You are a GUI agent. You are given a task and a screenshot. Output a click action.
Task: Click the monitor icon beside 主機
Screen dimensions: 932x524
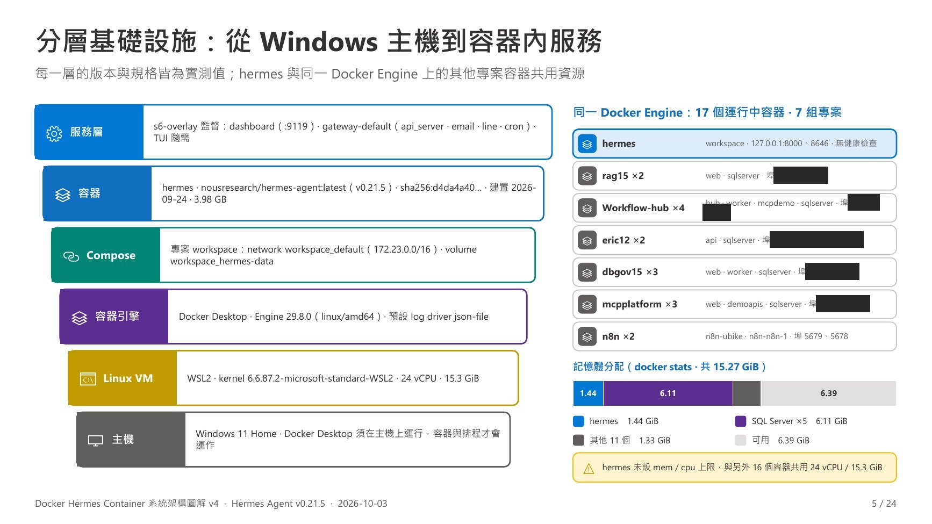[96, 441]
